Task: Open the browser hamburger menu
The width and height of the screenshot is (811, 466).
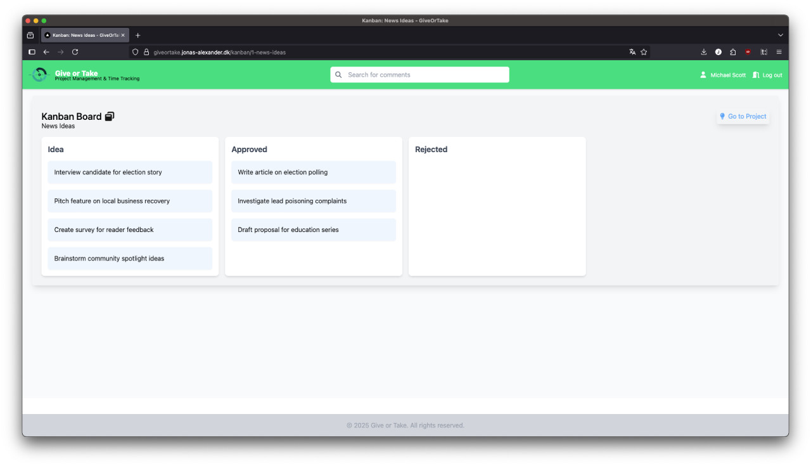Action: [x=779, y=52]
